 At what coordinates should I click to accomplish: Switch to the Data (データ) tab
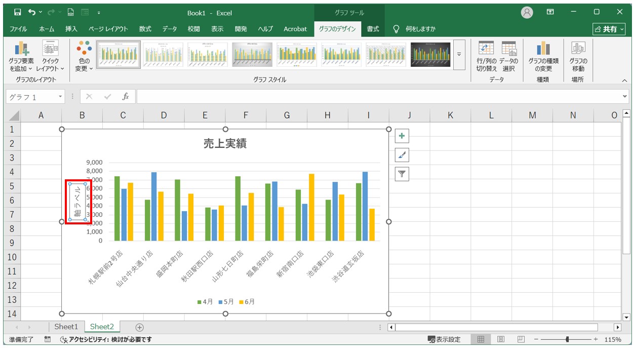[x=170, y=29]
